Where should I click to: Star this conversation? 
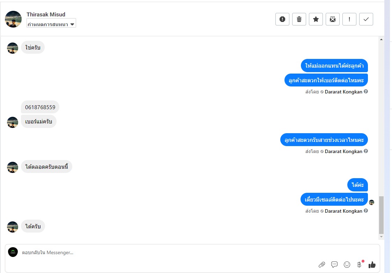(x=316, y=19)
